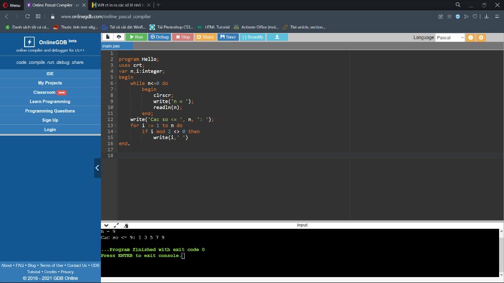This screenshot has width=504, height=283.
Task: Fold the if statement at line 14
Action: tap(116, 132)
